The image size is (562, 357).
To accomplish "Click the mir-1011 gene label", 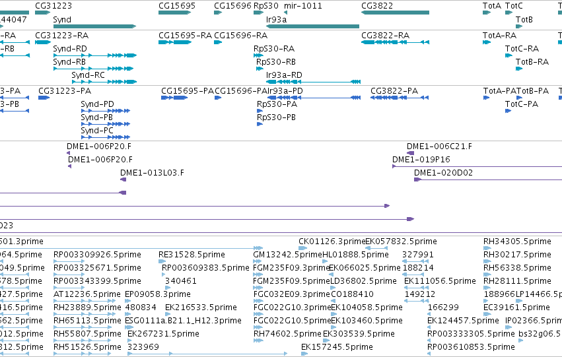I will 303,6.
